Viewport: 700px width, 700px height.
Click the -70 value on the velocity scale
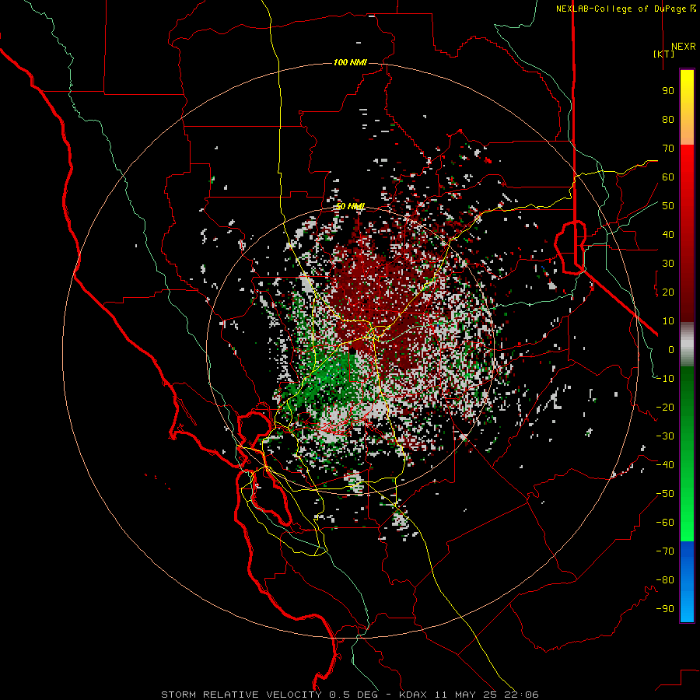click(665, 551)
